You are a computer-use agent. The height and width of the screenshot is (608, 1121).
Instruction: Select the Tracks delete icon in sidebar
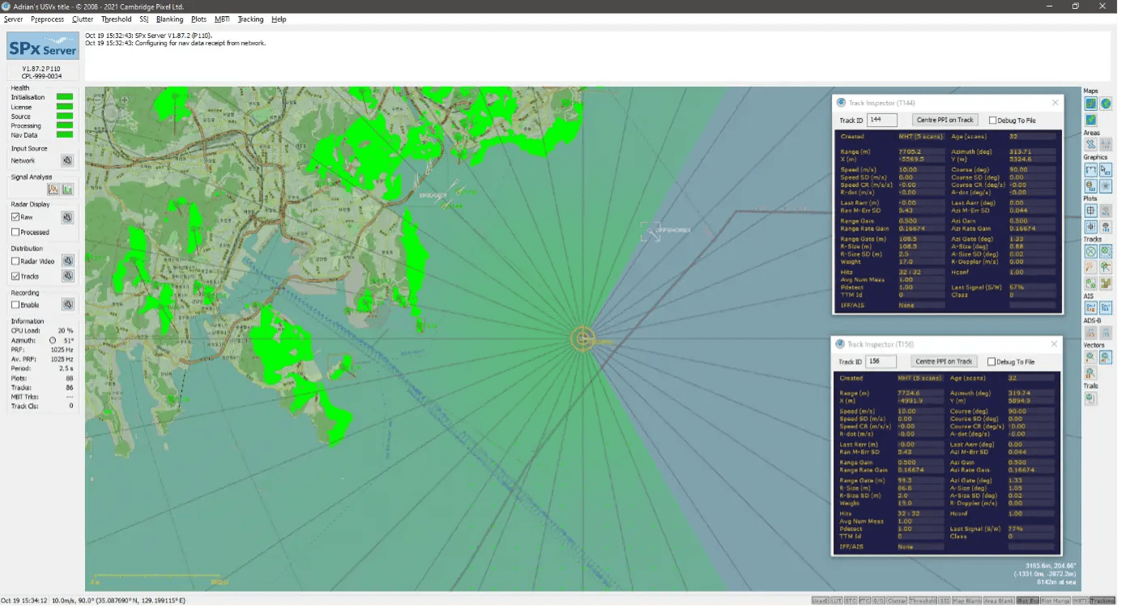[1091, 251]
